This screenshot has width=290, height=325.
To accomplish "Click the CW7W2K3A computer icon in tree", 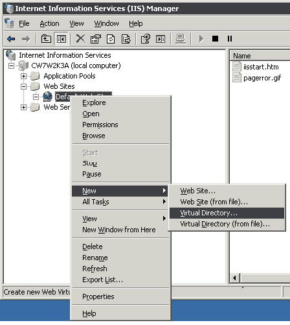I will pyautogui.click(x=23, y=66).
